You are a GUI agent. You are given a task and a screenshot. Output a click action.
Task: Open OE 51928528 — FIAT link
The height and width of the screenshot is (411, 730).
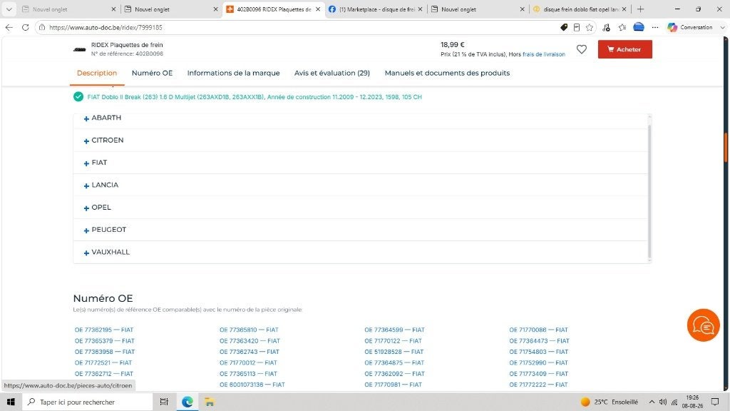click(394, 352)
